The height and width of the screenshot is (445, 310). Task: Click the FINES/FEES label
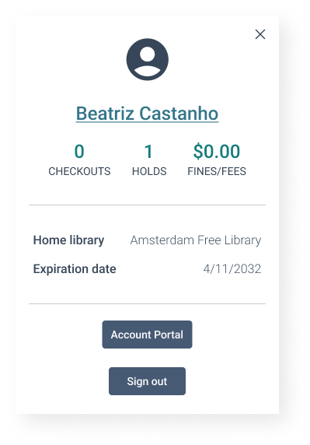(217, 171)
